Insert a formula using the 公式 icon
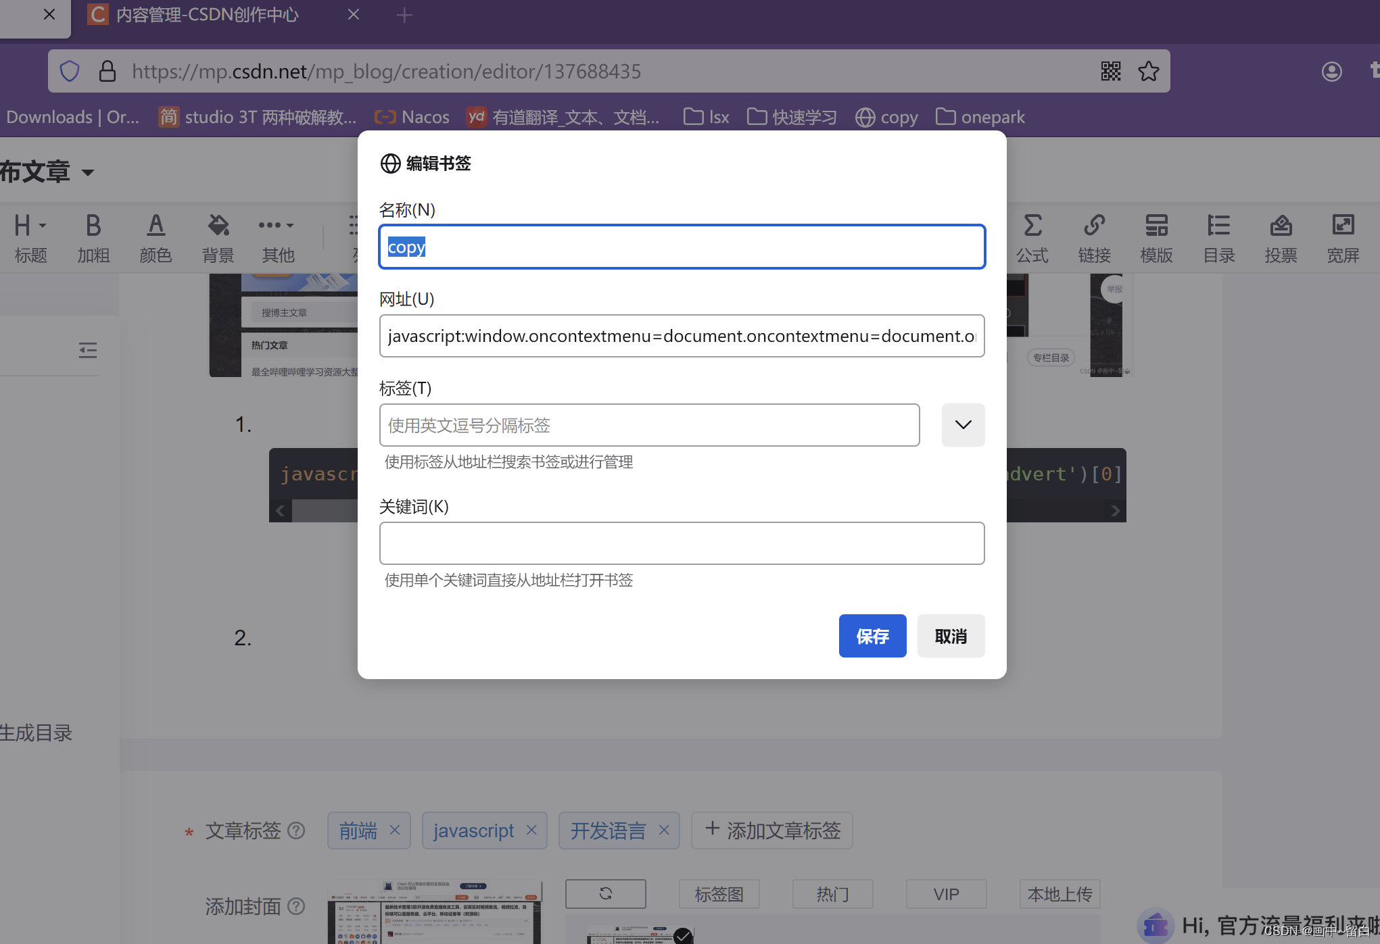Screen dimensions: 1380x944 (x=1032, y=237)
